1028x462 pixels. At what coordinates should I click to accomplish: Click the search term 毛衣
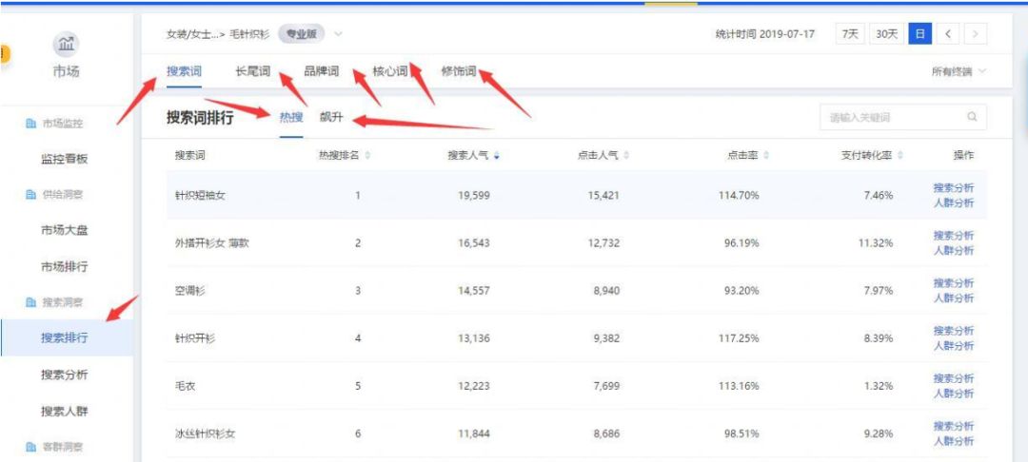185,387
